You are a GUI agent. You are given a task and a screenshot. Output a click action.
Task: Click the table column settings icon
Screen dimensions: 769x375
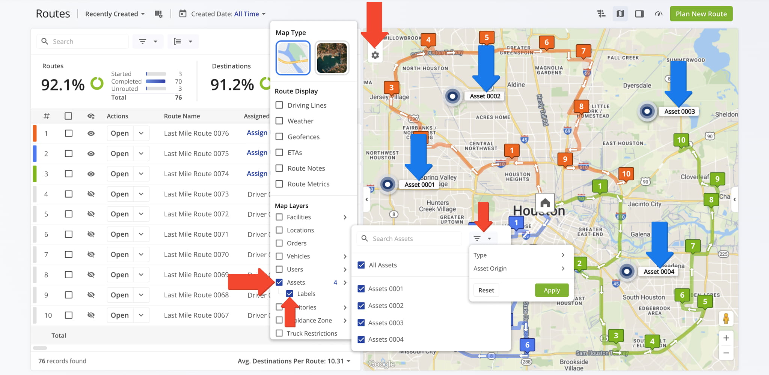(x=158, y=14)
